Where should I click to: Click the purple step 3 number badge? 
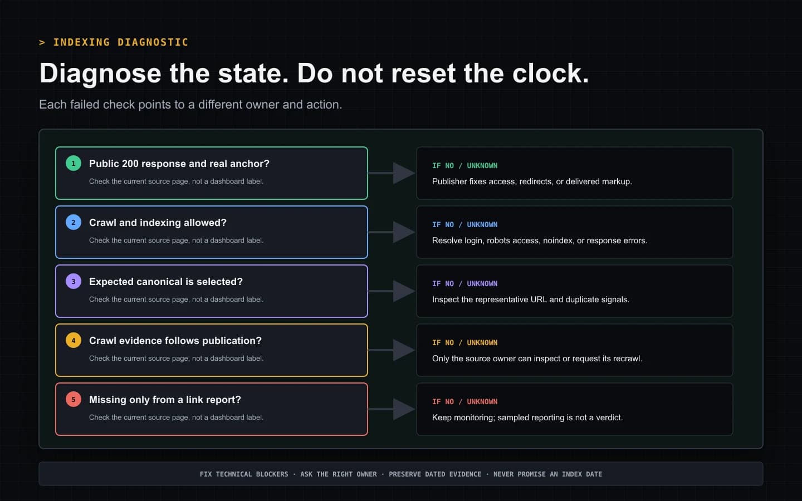pyautogui.click(x=74, y=281)
